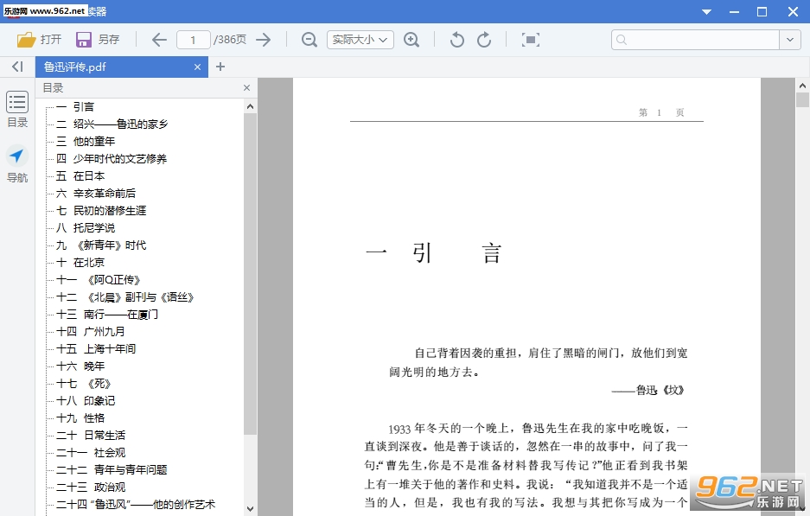Show the 目录 outline panel
810x516 pixels.
tap(17, 109)
